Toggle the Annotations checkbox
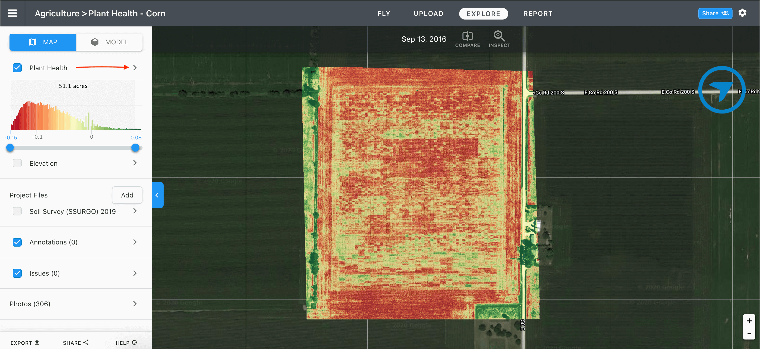Viewport: 760px width, 349px height. (x=17, y=242)
